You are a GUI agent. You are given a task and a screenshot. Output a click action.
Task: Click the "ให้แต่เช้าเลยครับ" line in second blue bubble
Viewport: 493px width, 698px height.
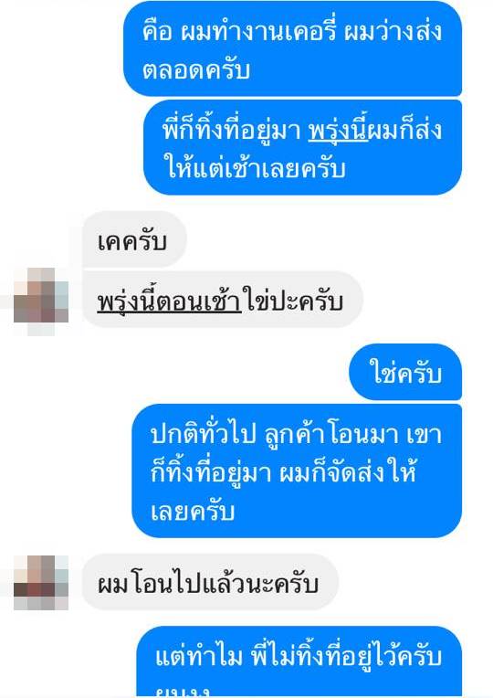coord(254,169)
